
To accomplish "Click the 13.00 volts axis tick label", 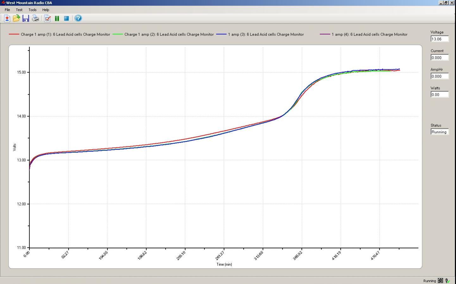I will (x=22, y=160).
